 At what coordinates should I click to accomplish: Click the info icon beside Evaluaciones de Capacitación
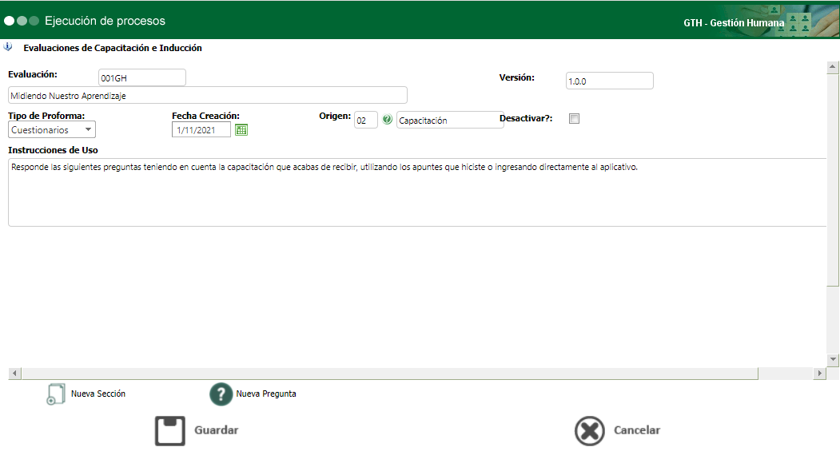tap(8, 47)
